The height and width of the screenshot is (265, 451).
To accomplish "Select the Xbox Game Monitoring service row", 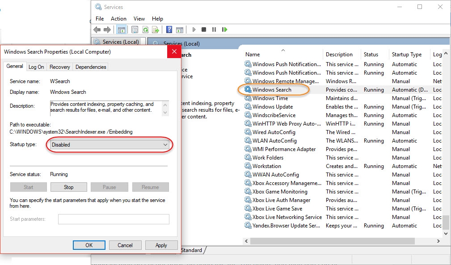I will 342,191.
